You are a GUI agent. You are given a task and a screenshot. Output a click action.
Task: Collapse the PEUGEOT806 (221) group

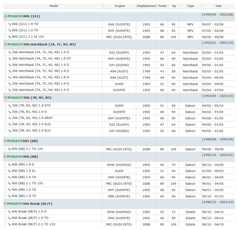[6, 16]
